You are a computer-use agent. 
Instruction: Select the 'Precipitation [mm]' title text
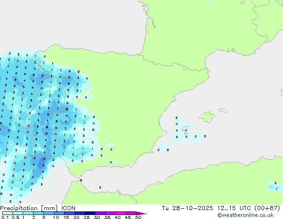(x=29, y=208)
